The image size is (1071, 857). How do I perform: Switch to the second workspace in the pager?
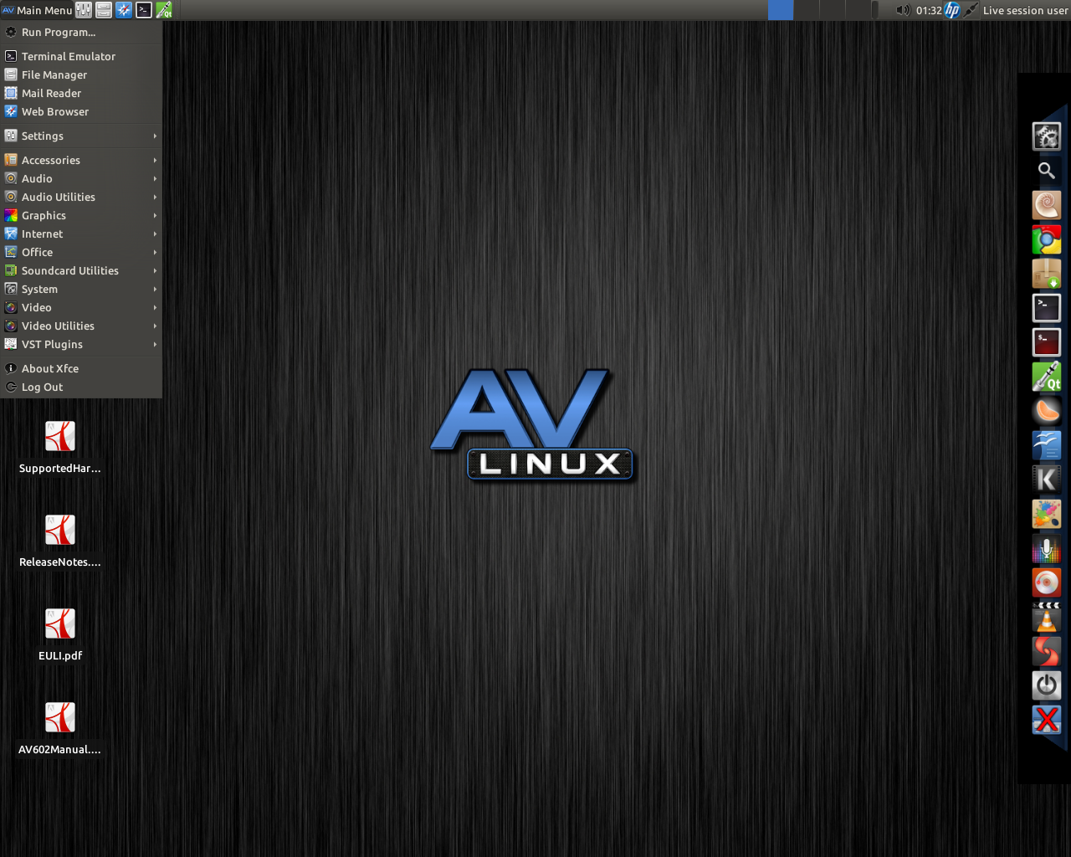807,10
